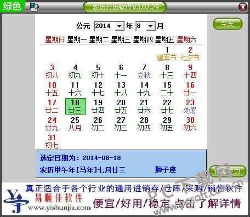Select the highlighted date 18 廿三
The image size is (250, 217).
76,106
